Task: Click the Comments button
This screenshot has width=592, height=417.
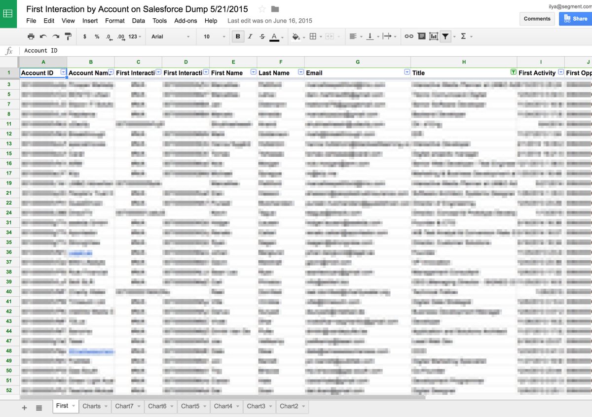Action: 537,19
